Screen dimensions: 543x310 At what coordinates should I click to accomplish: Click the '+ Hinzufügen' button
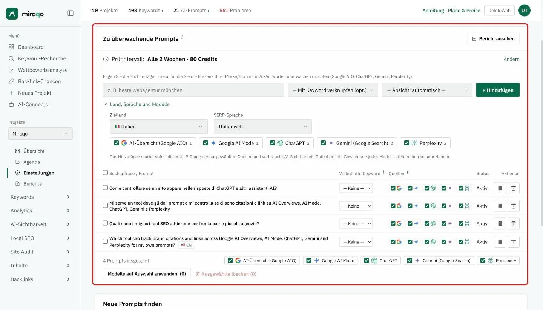498,90
